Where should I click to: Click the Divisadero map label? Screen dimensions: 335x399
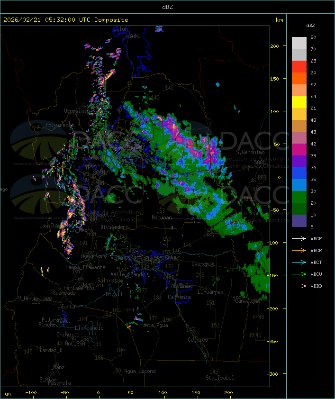tap(114, 227)
